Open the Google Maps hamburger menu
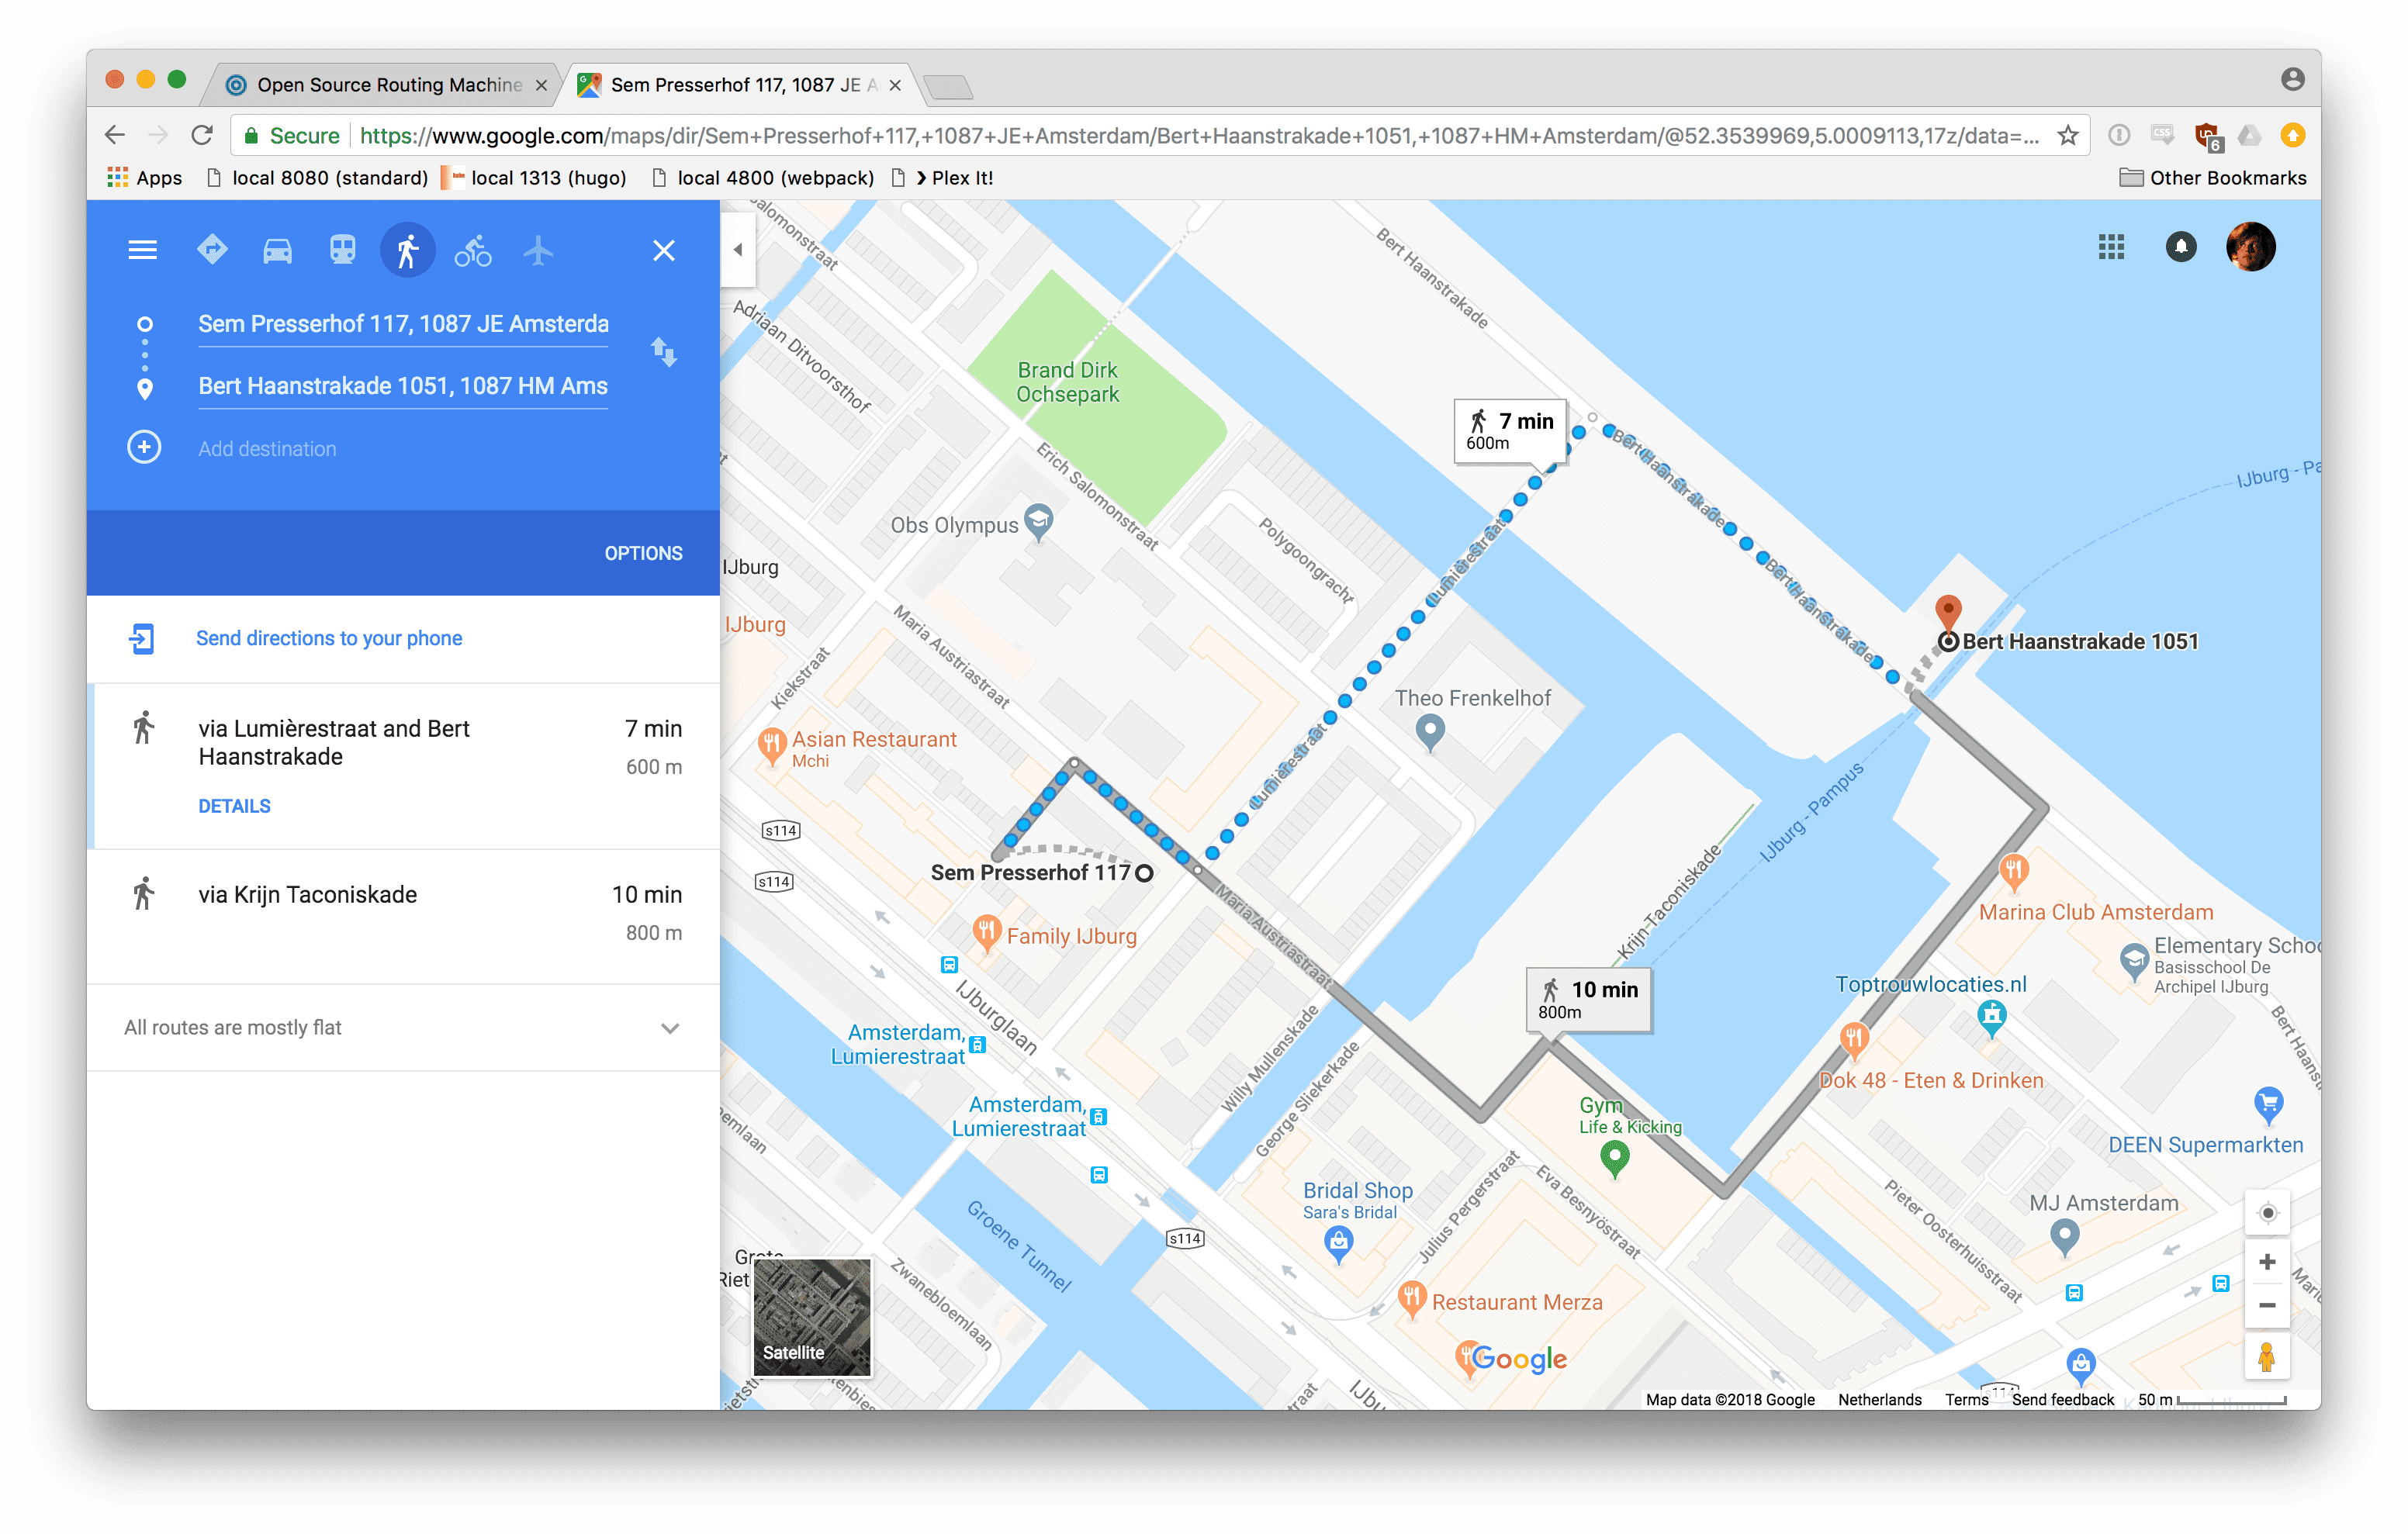Viewport: 2408px width, 1534px height. [x=143, y=250]
